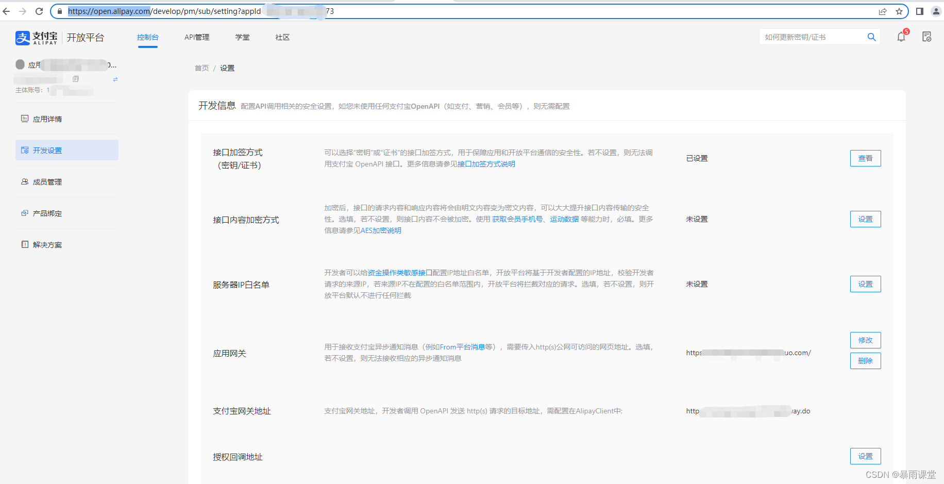
Task: Click the search magnifier icon
Action: click(872, 37)
